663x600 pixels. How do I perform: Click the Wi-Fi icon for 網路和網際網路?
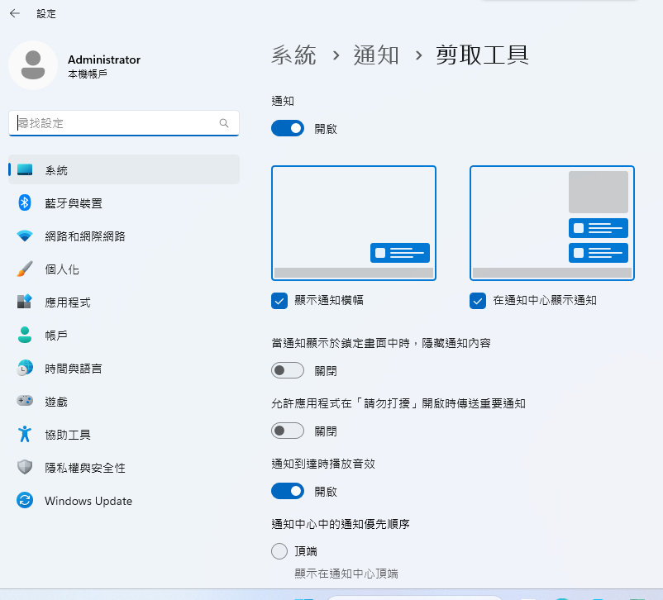point(25,236)
